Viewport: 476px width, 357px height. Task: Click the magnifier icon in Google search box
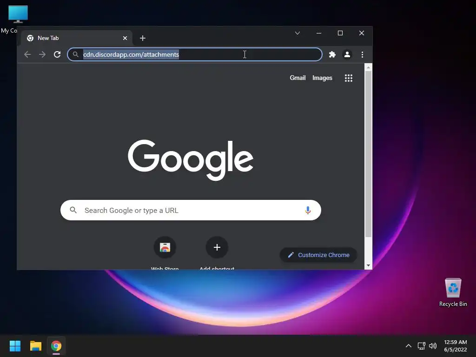click(73, 210)
